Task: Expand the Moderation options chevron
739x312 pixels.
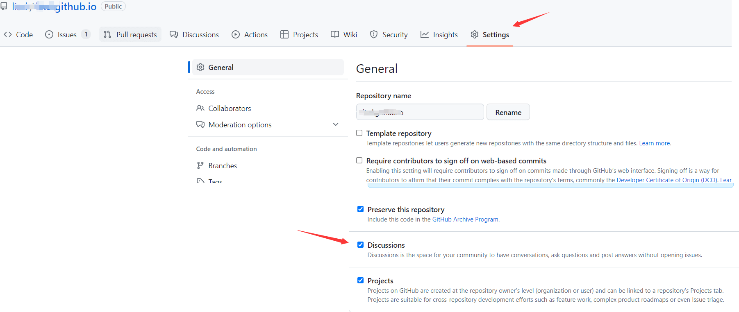Action: 336,124
